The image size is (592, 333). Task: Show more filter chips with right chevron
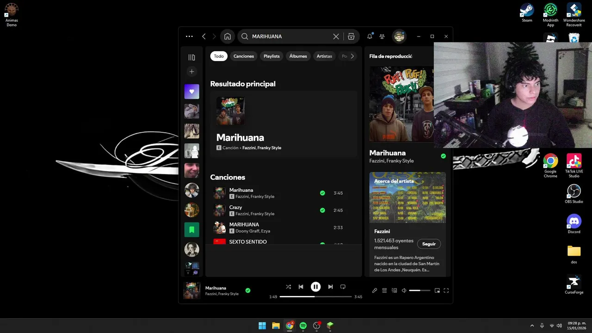pos(352,56)
